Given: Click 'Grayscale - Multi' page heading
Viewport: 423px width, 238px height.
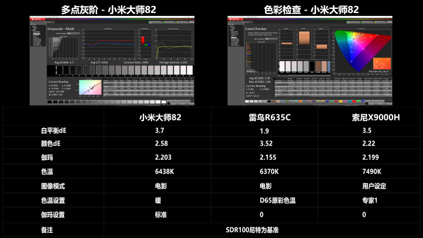Looking at the screenshot, I should [61, 29].
